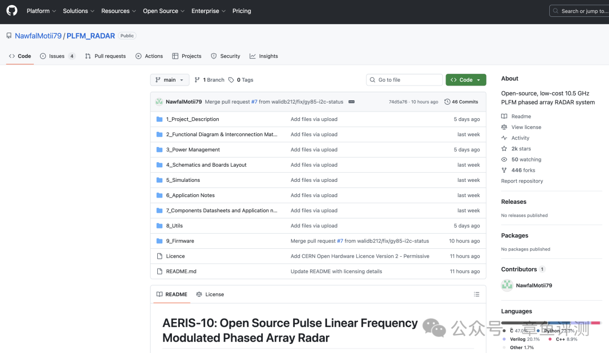Image resolution: width=609 pixels, height=353 pixels.
Task: Click the View license link
Action: pyautogui.click(x=526, y=127)
